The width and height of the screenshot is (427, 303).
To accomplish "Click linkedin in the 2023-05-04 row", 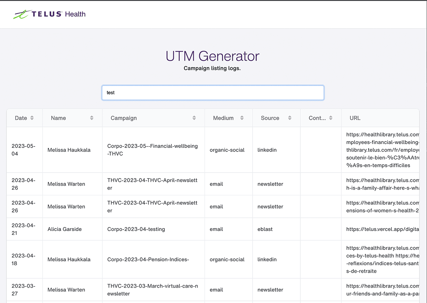I will 267,150.
